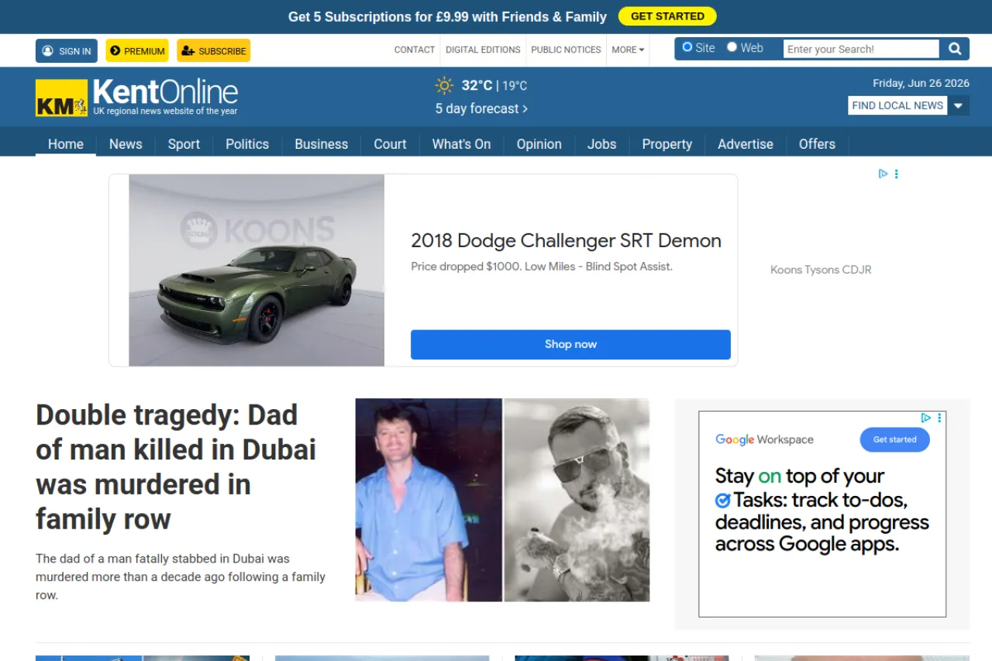Viewport: 992px width, 661px height.
Task: Click the Subscribe button
Action: 213,50
